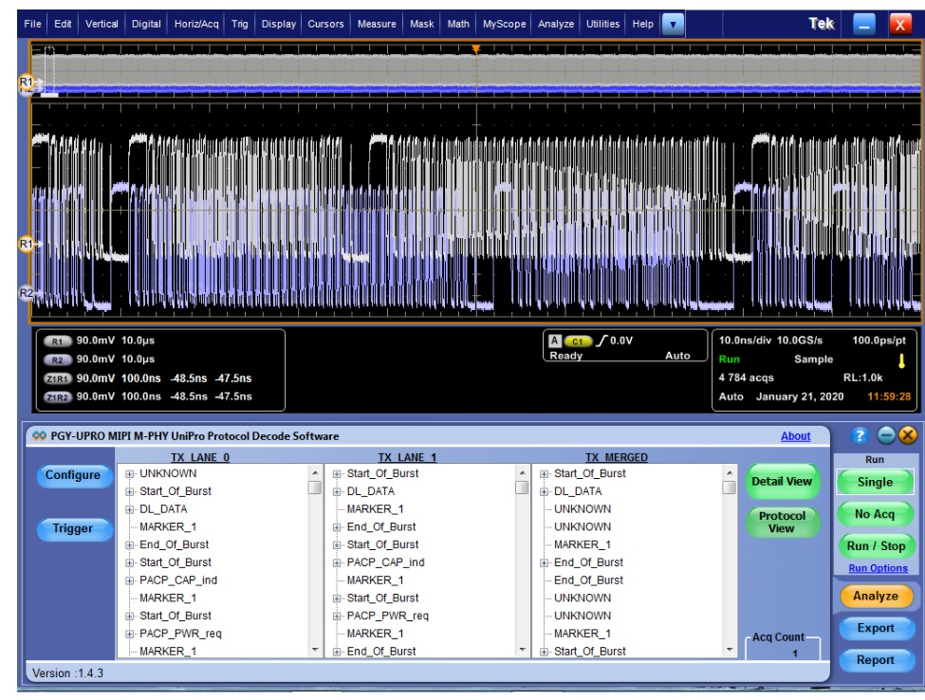The image size is (925, 700).
Task: Expand PACP_PWR_req node in TX_LANE_0
Action: point(129,634)
